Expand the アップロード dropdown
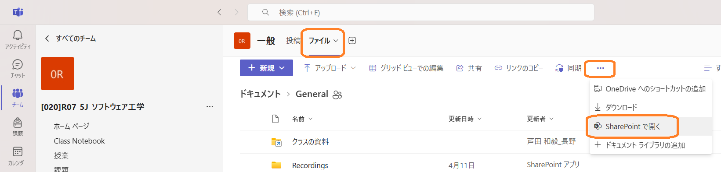 click(x=330, y=68)
